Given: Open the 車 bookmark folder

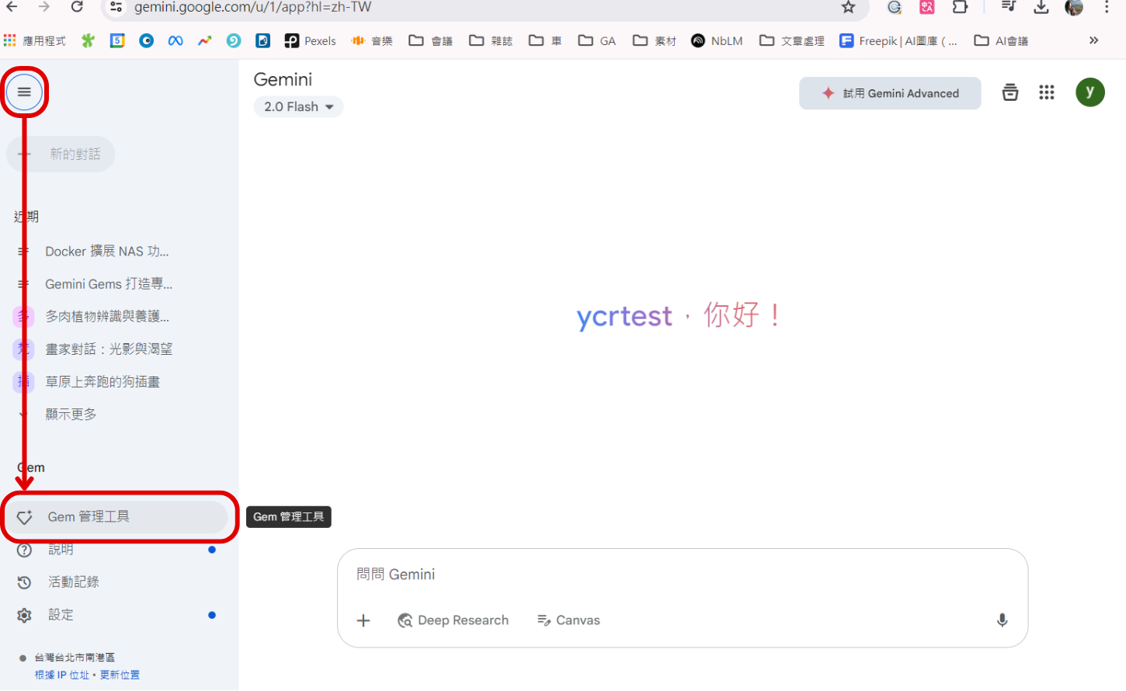Looking at the screenshot, I should (x=545, y=40).
